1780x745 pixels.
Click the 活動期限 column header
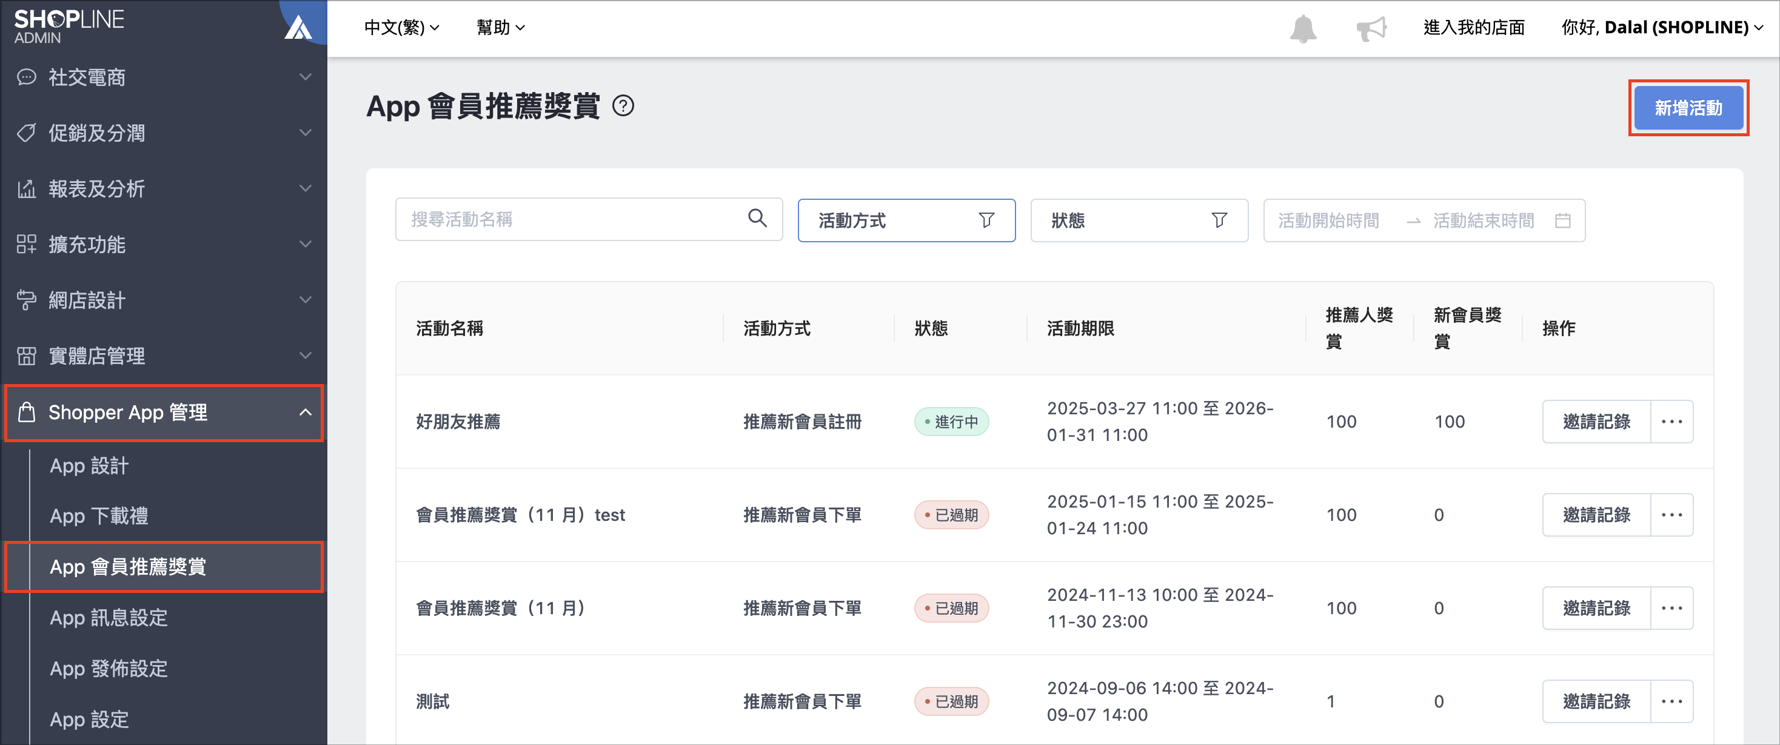[x=1080, y=328]
